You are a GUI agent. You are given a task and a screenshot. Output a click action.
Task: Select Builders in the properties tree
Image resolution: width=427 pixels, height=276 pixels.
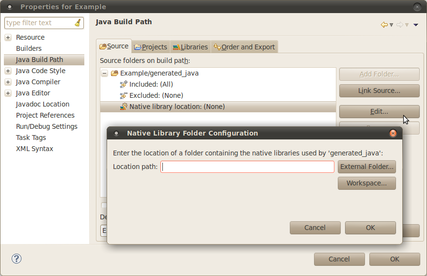(29, 48)
